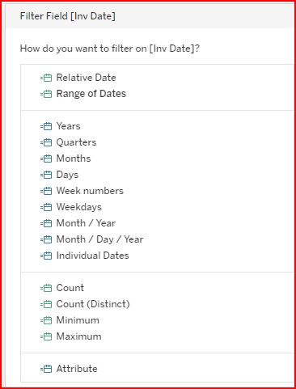296x389 pixels.
Task: Select the Month / Day / Year option
Action: [99, 239]
